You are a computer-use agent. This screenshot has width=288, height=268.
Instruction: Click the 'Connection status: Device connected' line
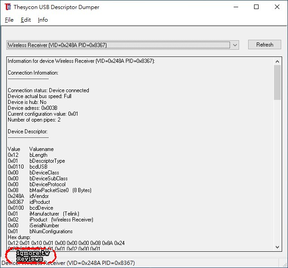click(48, 90)
